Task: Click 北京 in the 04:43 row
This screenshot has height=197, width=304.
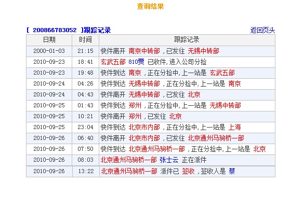Action: [x=194, y=94]
